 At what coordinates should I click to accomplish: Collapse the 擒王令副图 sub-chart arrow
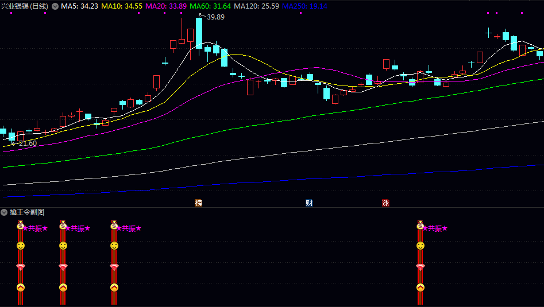[x=5, y=212]
